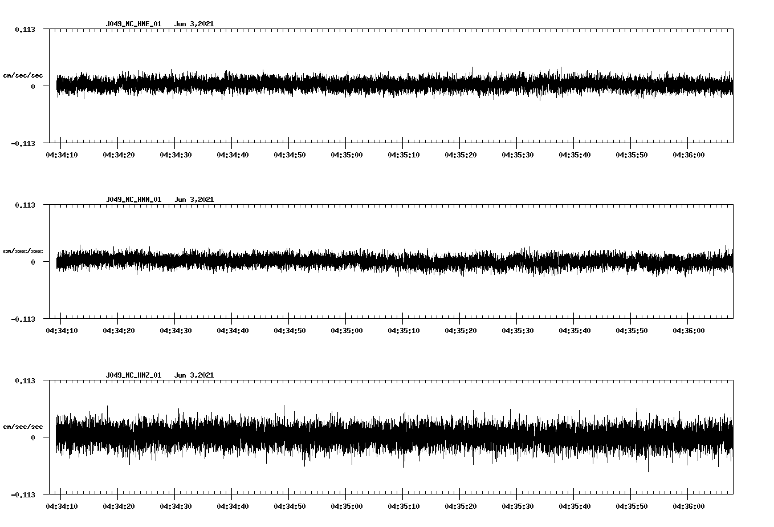Screen dimensions: 774x527
Task: Click the J049_NC_HNE_01 channel title
Action: pos(133,24)
